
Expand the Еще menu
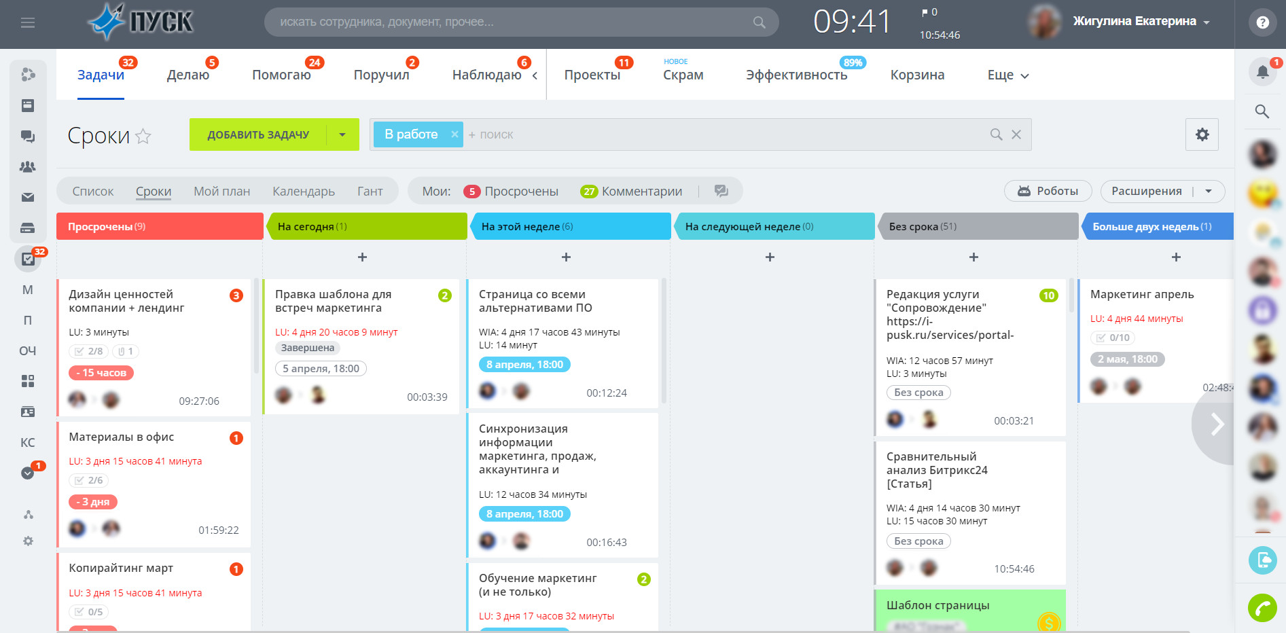tap(1008, 75)
